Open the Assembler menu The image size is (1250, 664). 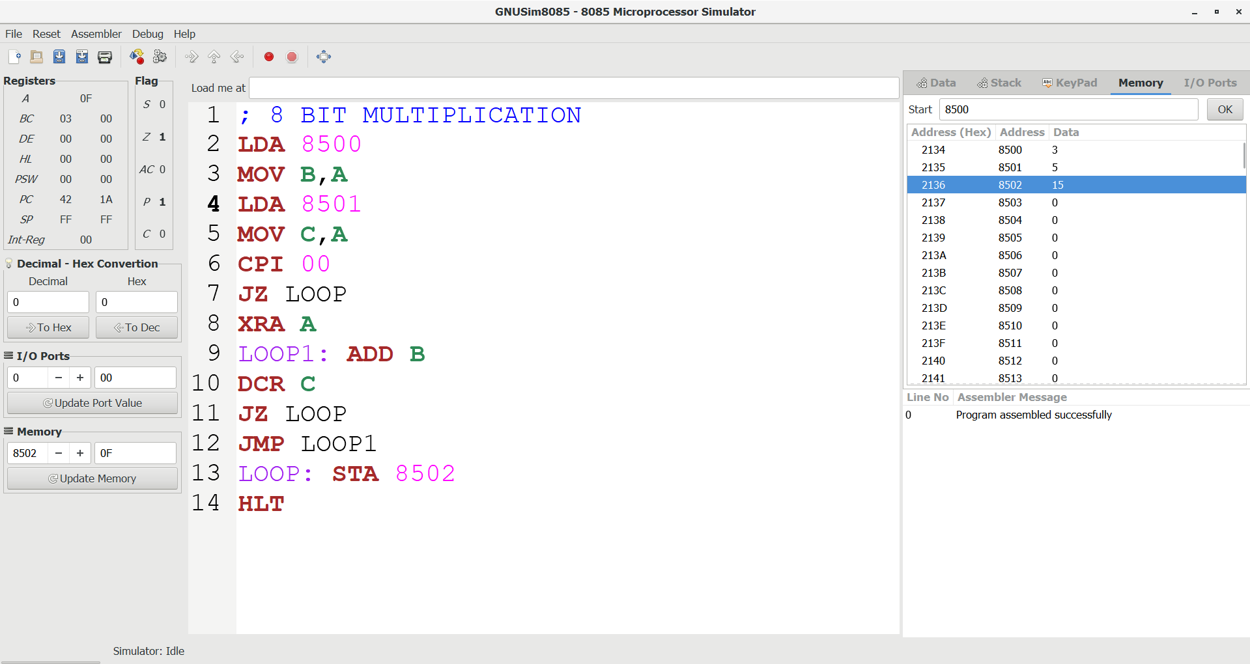[x=96, y=34]
